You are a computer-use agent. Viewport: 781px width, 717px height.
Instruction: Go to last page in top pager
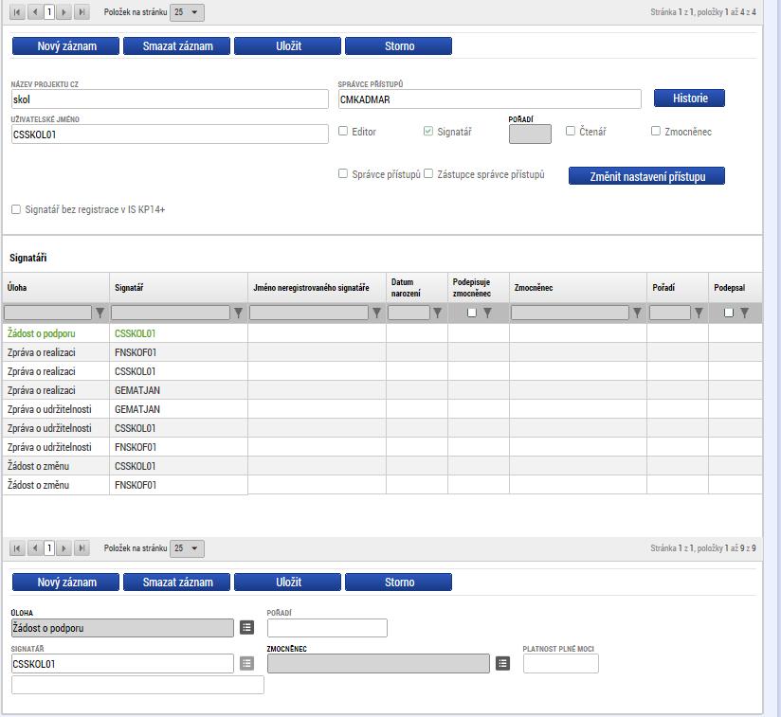(x=82, y=12)
